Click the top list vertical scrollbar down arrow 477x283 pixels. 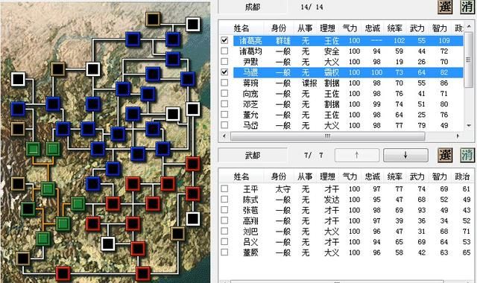[469, 126]
